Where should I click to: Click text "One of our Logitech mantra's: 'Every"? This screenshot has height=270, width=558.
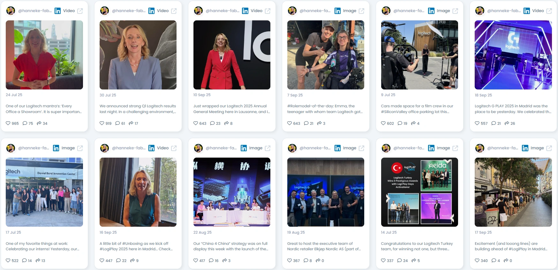39,106
